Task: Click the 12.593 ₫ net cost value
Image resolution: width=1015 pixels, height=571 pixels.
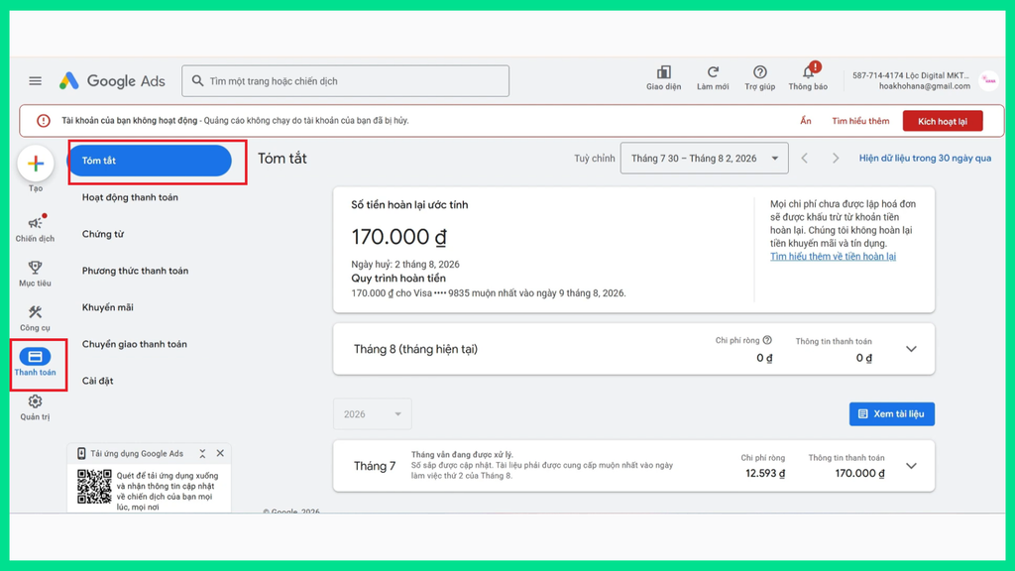Action: 765,473
